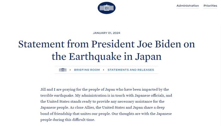This screenshot has height=126, width=221.
Task: Click the White House logo at top
Action: (x=107, y=8)
